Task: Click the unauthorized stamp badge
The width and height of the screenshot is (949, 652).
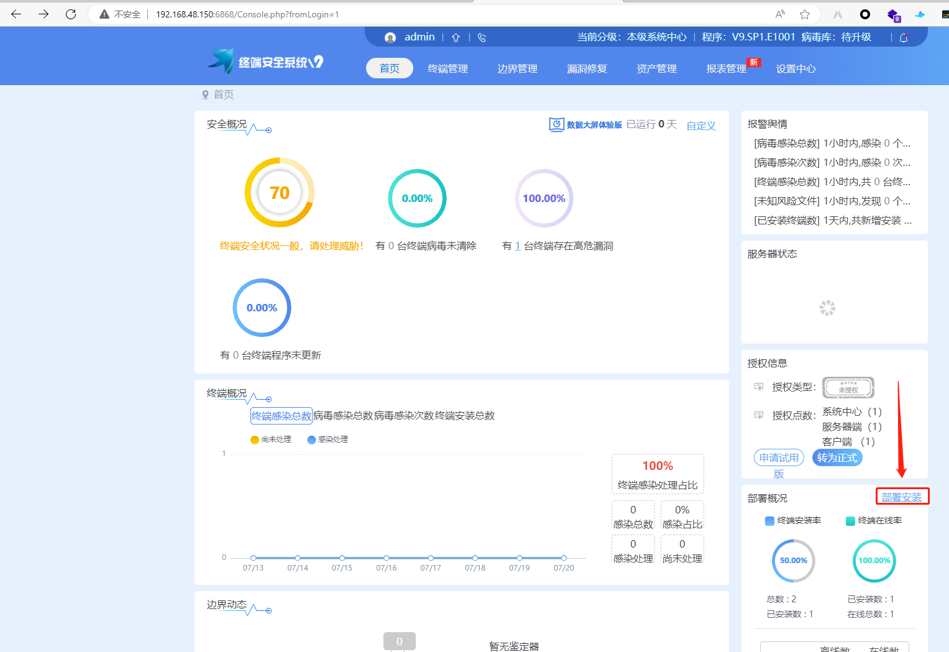Action: (x=848, y=387)
